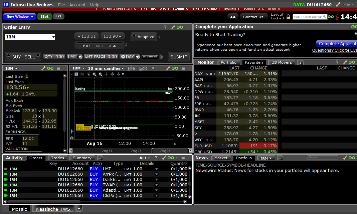Screen dimensions: 357x214
Task: Open the 10 min candles dropdown
Action: point(106,68)
